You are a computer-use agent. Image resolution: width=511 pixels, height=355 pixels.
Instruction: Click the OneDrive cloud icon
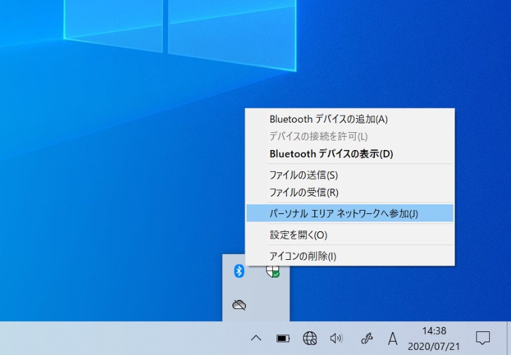click(x=239, y=305)
